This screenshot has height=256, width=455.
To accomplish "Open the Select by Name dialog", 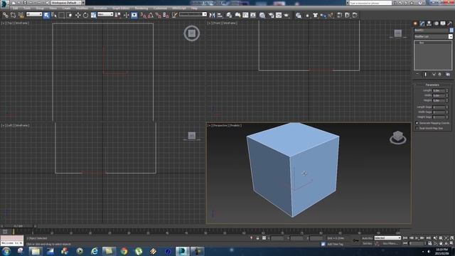I will pyautogui.click(x=54, y=15).
